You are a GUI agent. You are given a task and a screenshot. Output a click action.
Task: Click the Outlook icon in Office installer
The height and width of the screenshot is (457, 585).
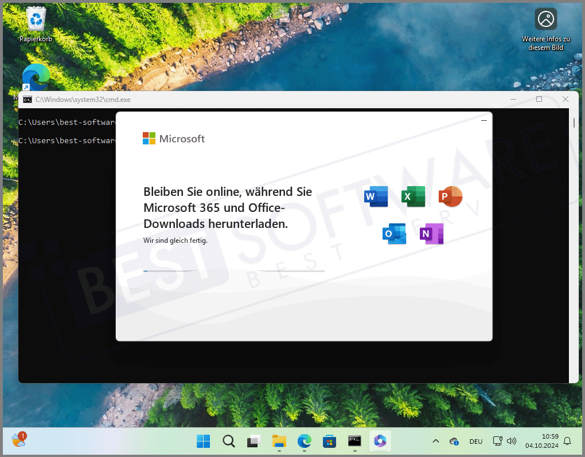[x=395, y=234]
